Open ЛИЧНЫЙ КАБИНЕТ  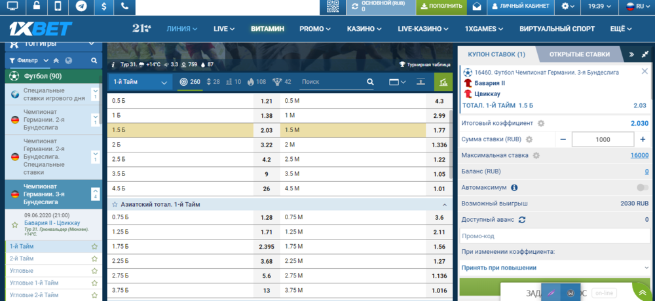coord(519,7)
